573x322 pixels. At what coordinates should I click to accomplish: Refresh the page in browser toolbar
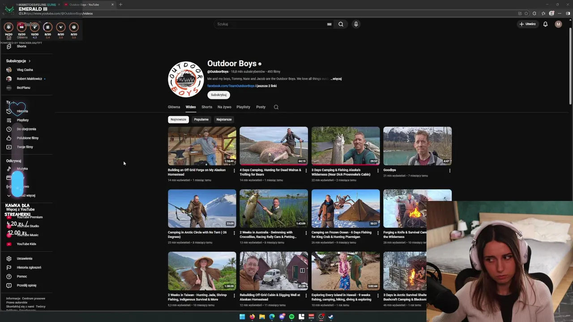coord(535,13)
